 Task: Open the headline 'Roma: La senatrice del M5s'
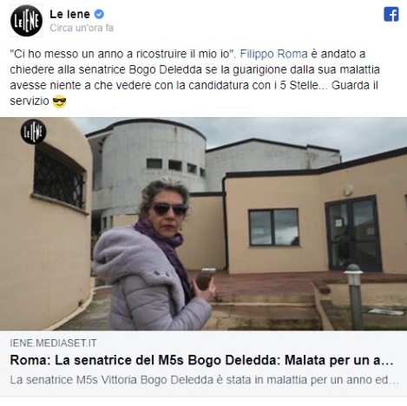click(x=202, y=360)
